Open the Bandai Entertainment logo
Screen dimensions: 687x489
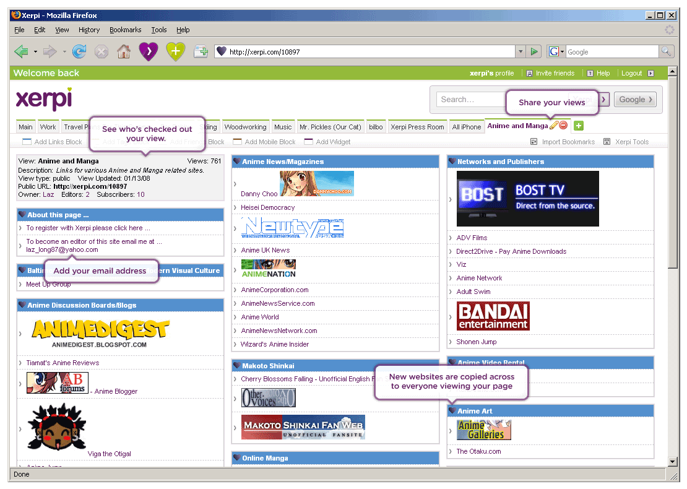(x=493, y=316)
